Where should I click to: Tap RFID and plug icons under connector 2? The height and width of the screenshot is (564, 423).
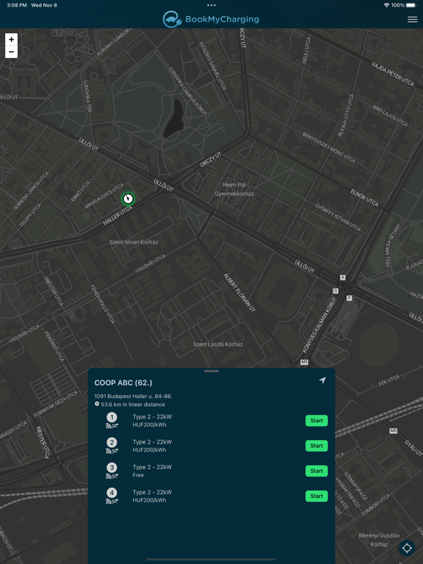point(112,451)
